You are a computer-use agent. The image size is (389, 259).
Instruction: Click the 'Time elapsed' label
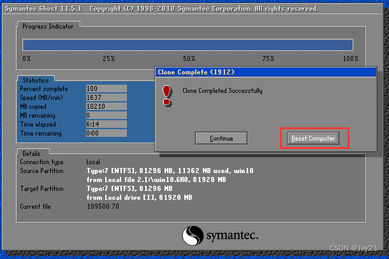point(38,124)
